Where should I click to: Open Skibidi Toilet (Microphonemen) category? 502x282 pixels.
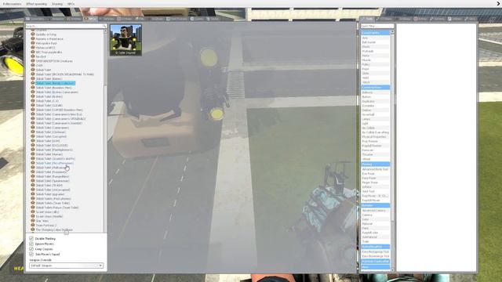[54, 163]
